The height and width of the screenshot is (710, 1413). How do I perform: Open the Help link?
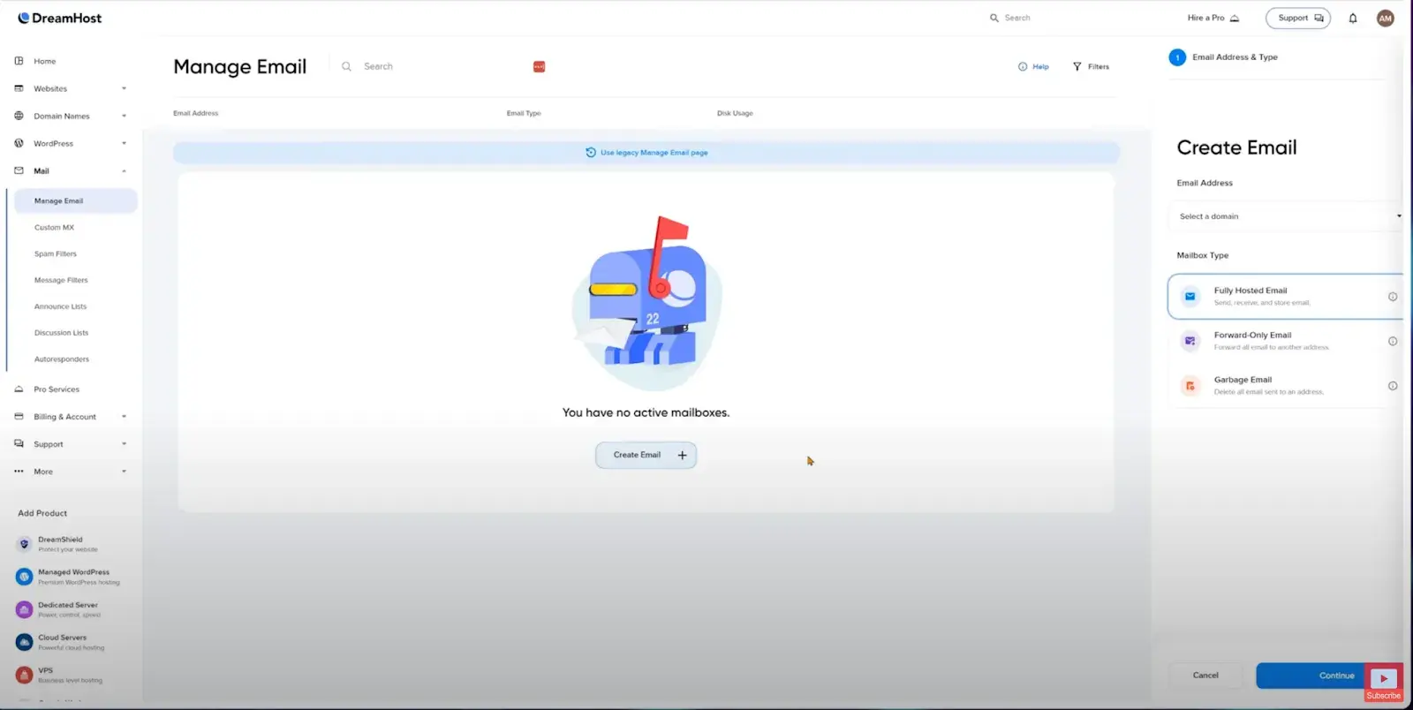point(1033,66)
